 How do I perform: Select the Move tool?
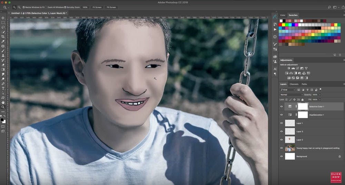[3, 18]
